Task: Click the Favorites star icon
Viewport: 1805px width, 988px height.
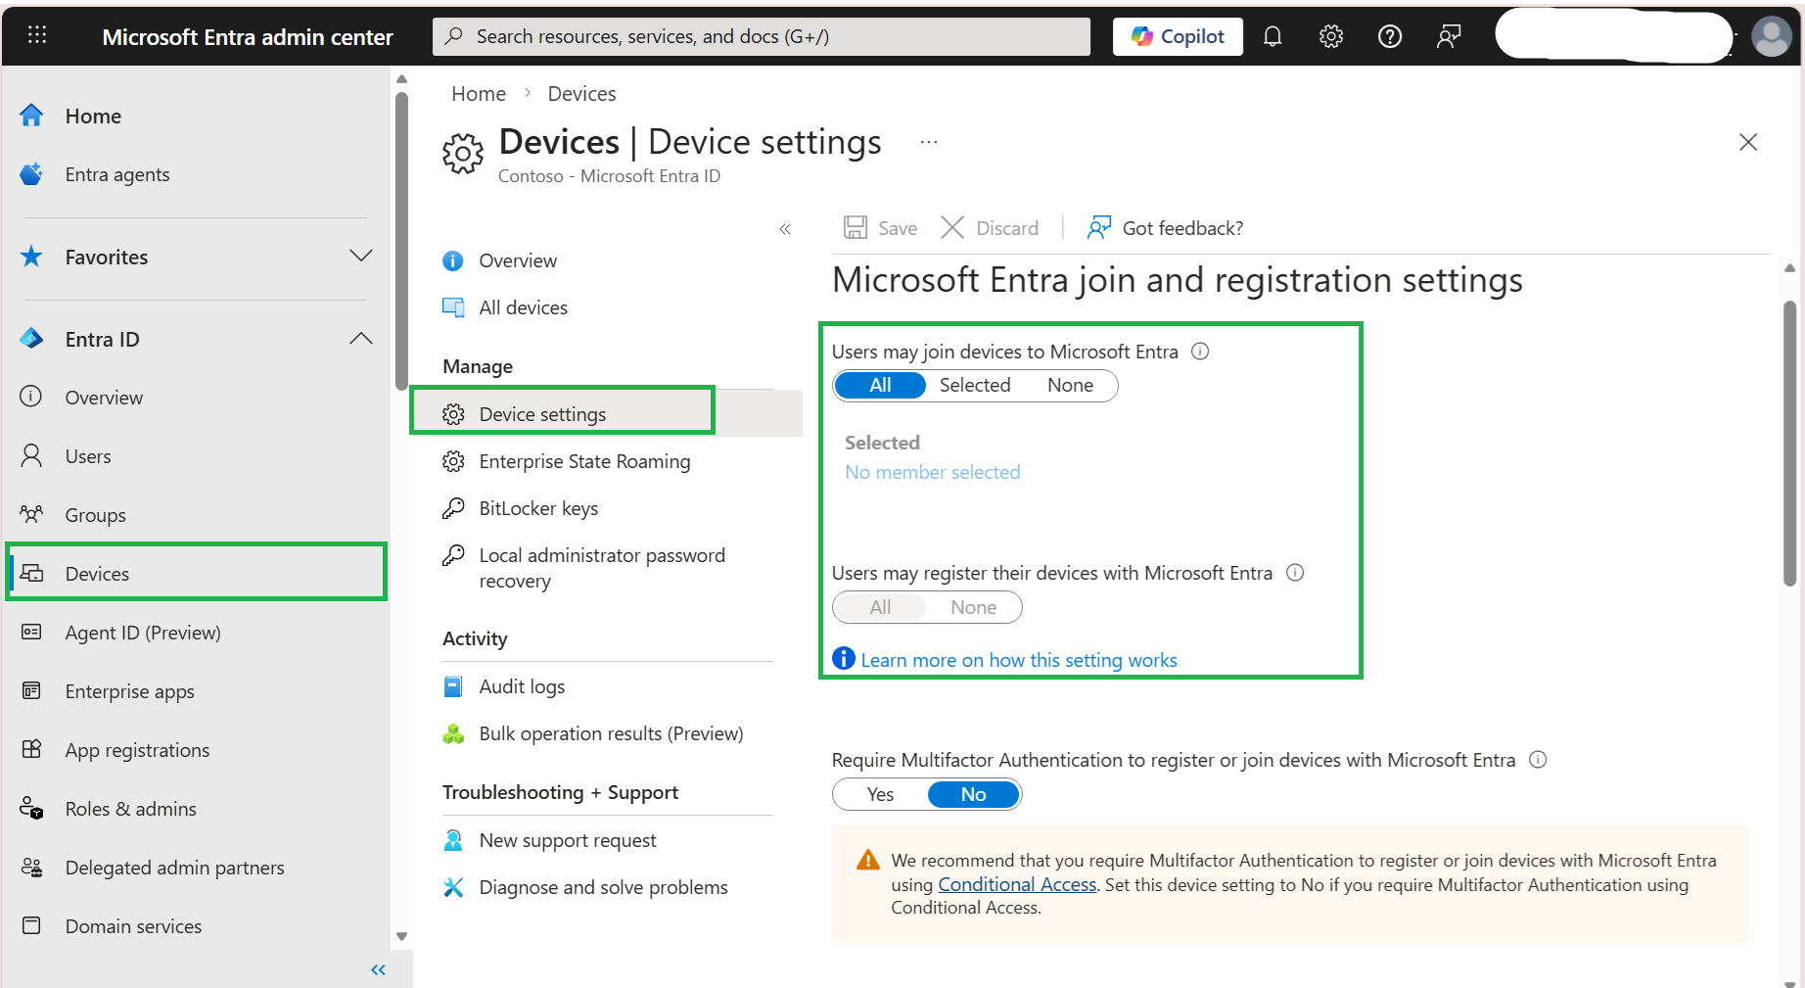Action: (x=31, y=257)
